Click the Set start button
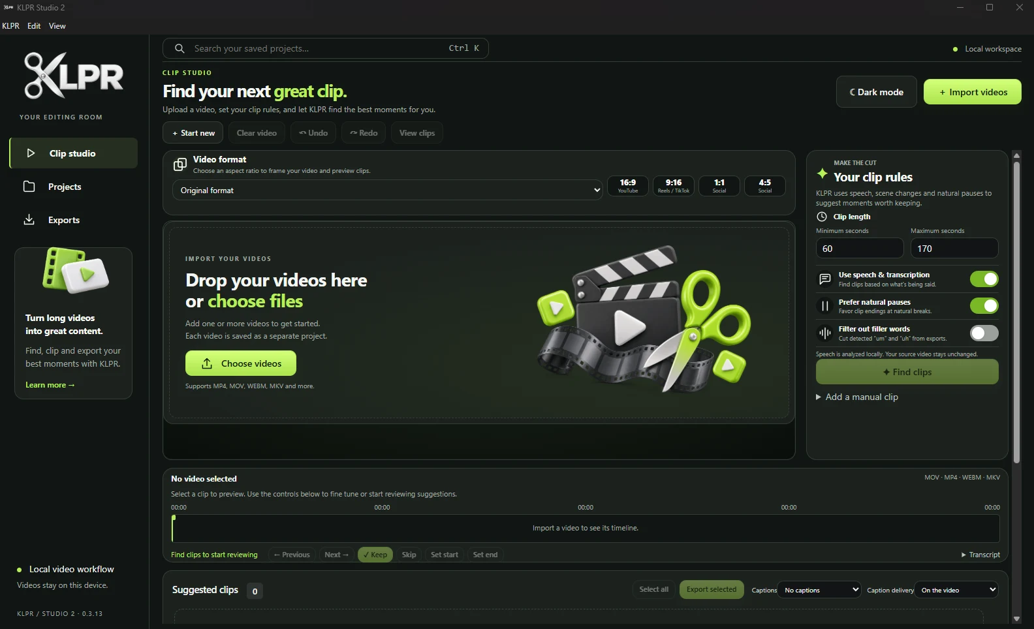The width and height of the screenshot is (1034, 629). point(445,555)
